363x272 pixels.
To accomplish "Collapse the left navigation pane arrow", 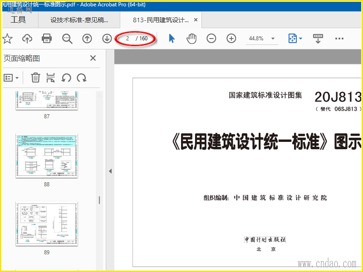I will tap(110, 171).
